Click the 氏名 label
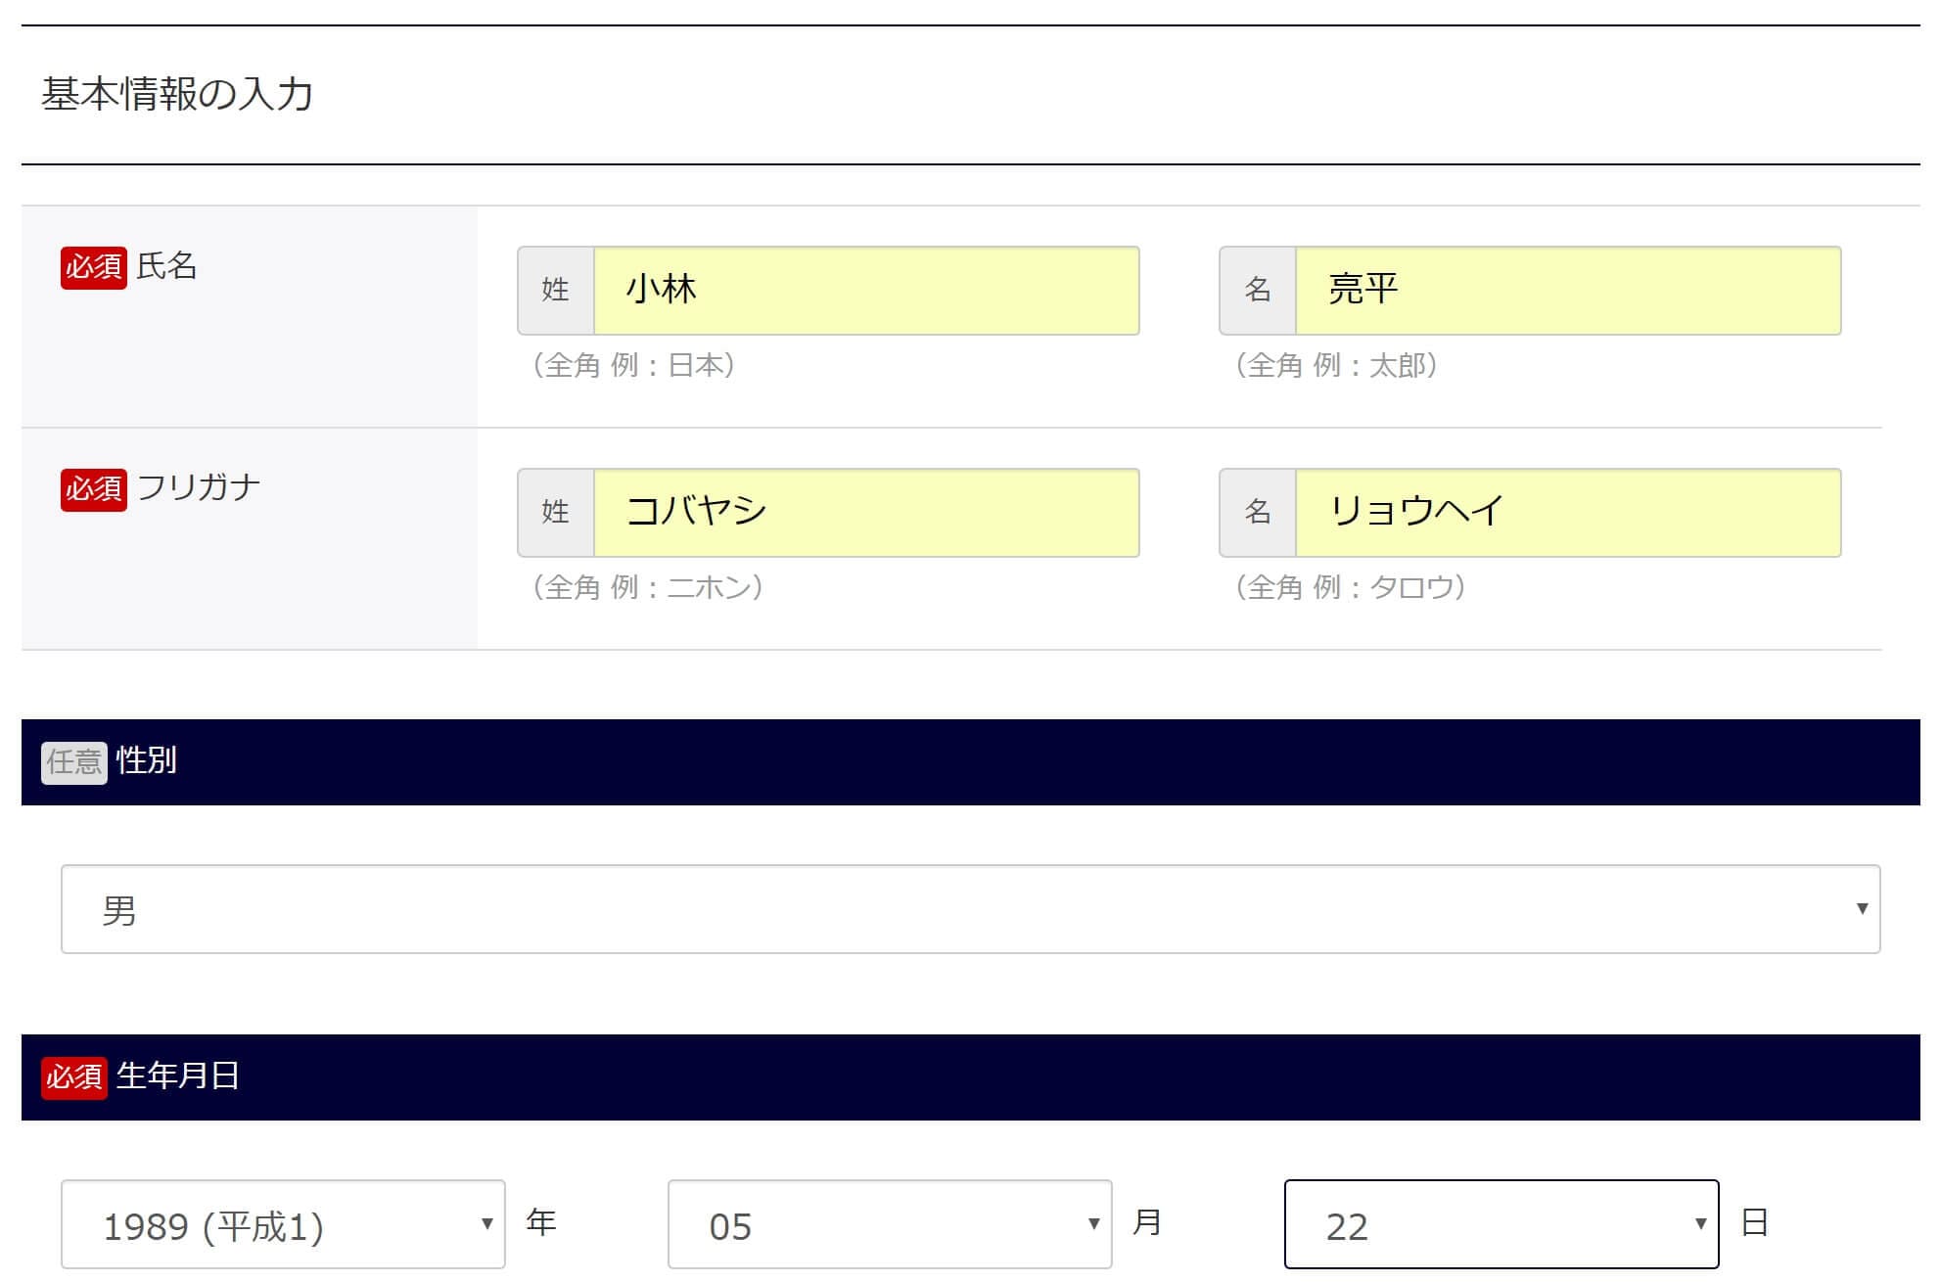Viewport: 1940px width, 1282px height. 167,266
